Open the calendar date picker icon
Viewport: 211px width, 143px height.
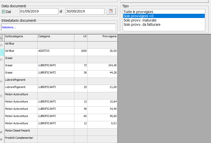(111, 11)
